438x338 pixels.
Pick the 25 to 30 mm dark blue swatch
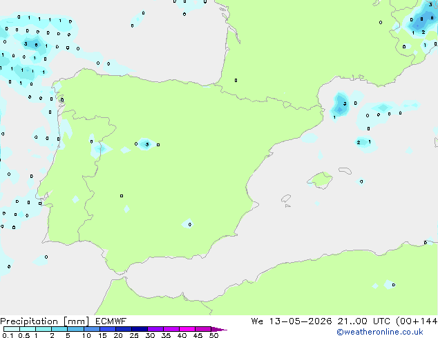pyautogui.click(x=140, y=329)
